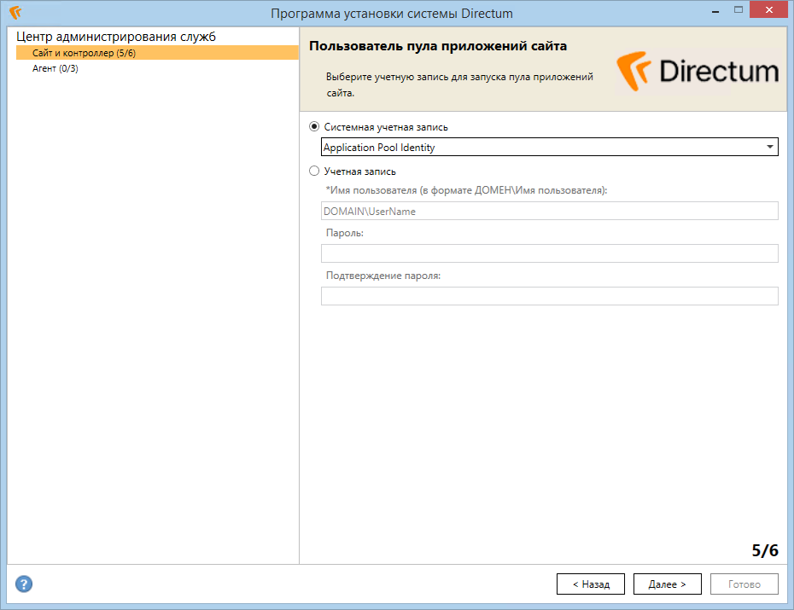The width and height of the screenshot is (794, 610).
Task: Select the Учетная запись radio button
Action: [314, 171]
